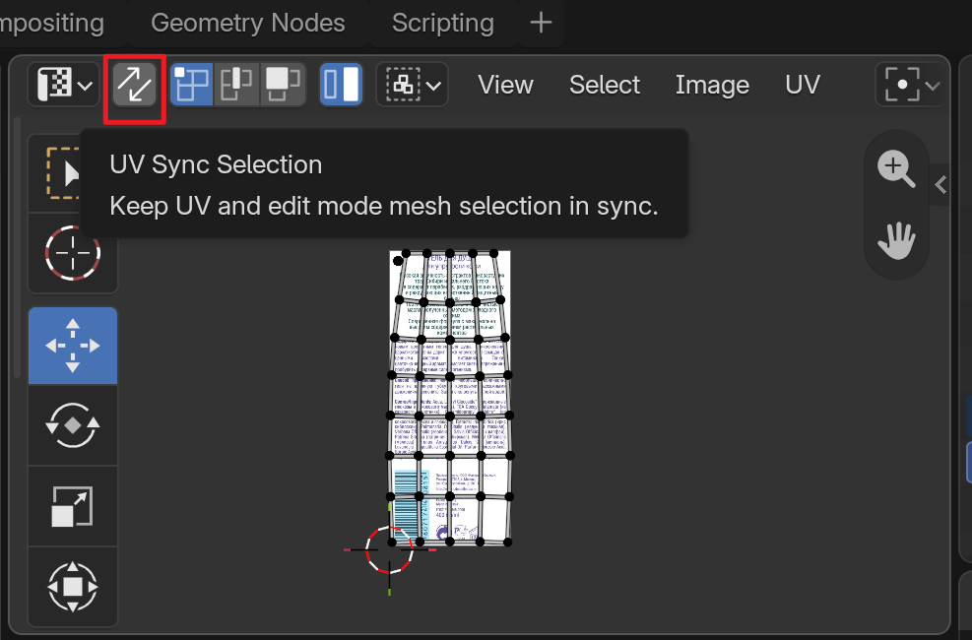The image size is (972, 640).
Task: Open the Image menu
Action: click(712, 85)
